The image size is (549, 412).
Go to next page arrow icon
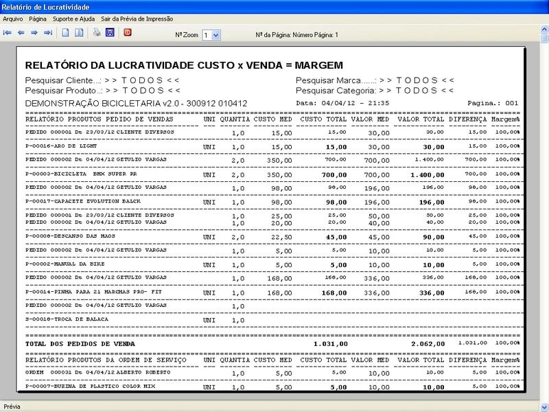(34, 33)
